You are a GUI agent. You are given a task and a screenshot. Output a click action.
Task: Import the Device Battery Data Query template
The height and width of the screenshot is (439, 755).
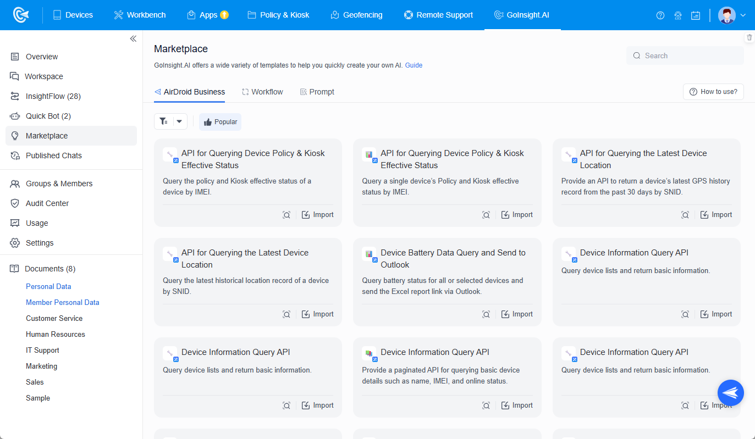[516, 314]
